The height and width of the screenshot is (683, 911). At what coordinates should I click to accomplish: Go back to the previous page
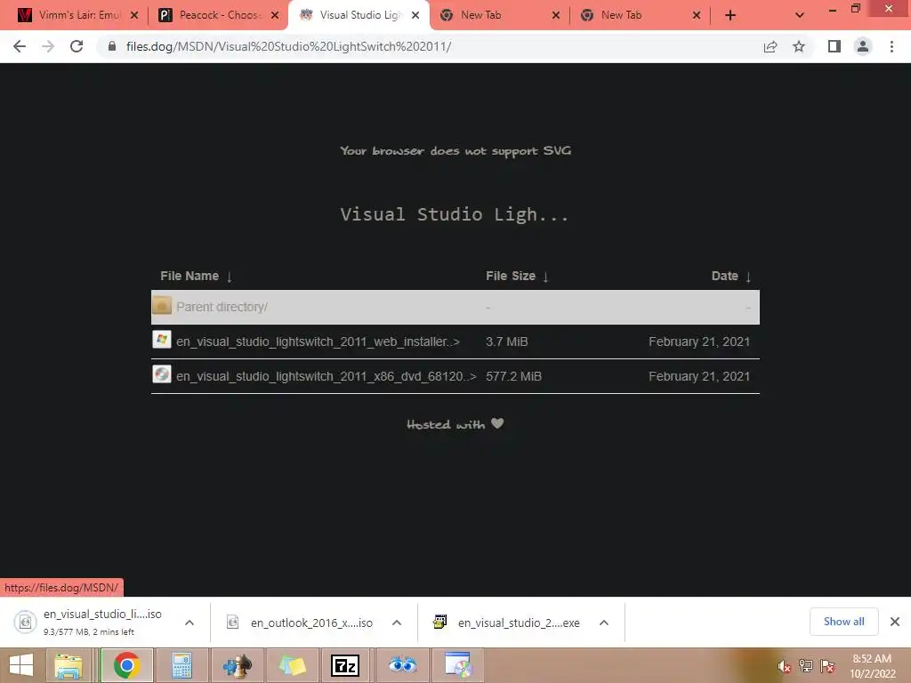click(x=20, y=46)
